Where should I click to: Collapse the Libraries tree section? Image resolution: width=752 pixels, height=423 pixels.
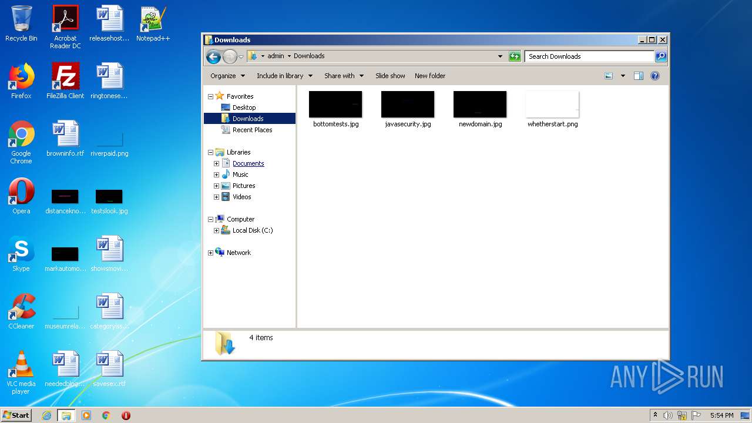[x=210, y=152]
